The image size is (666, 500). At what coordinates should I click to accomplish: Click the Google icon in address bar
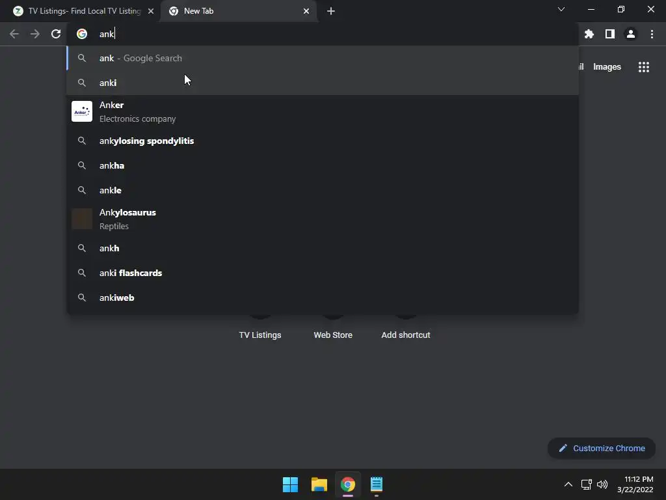[x=82, y=34]
